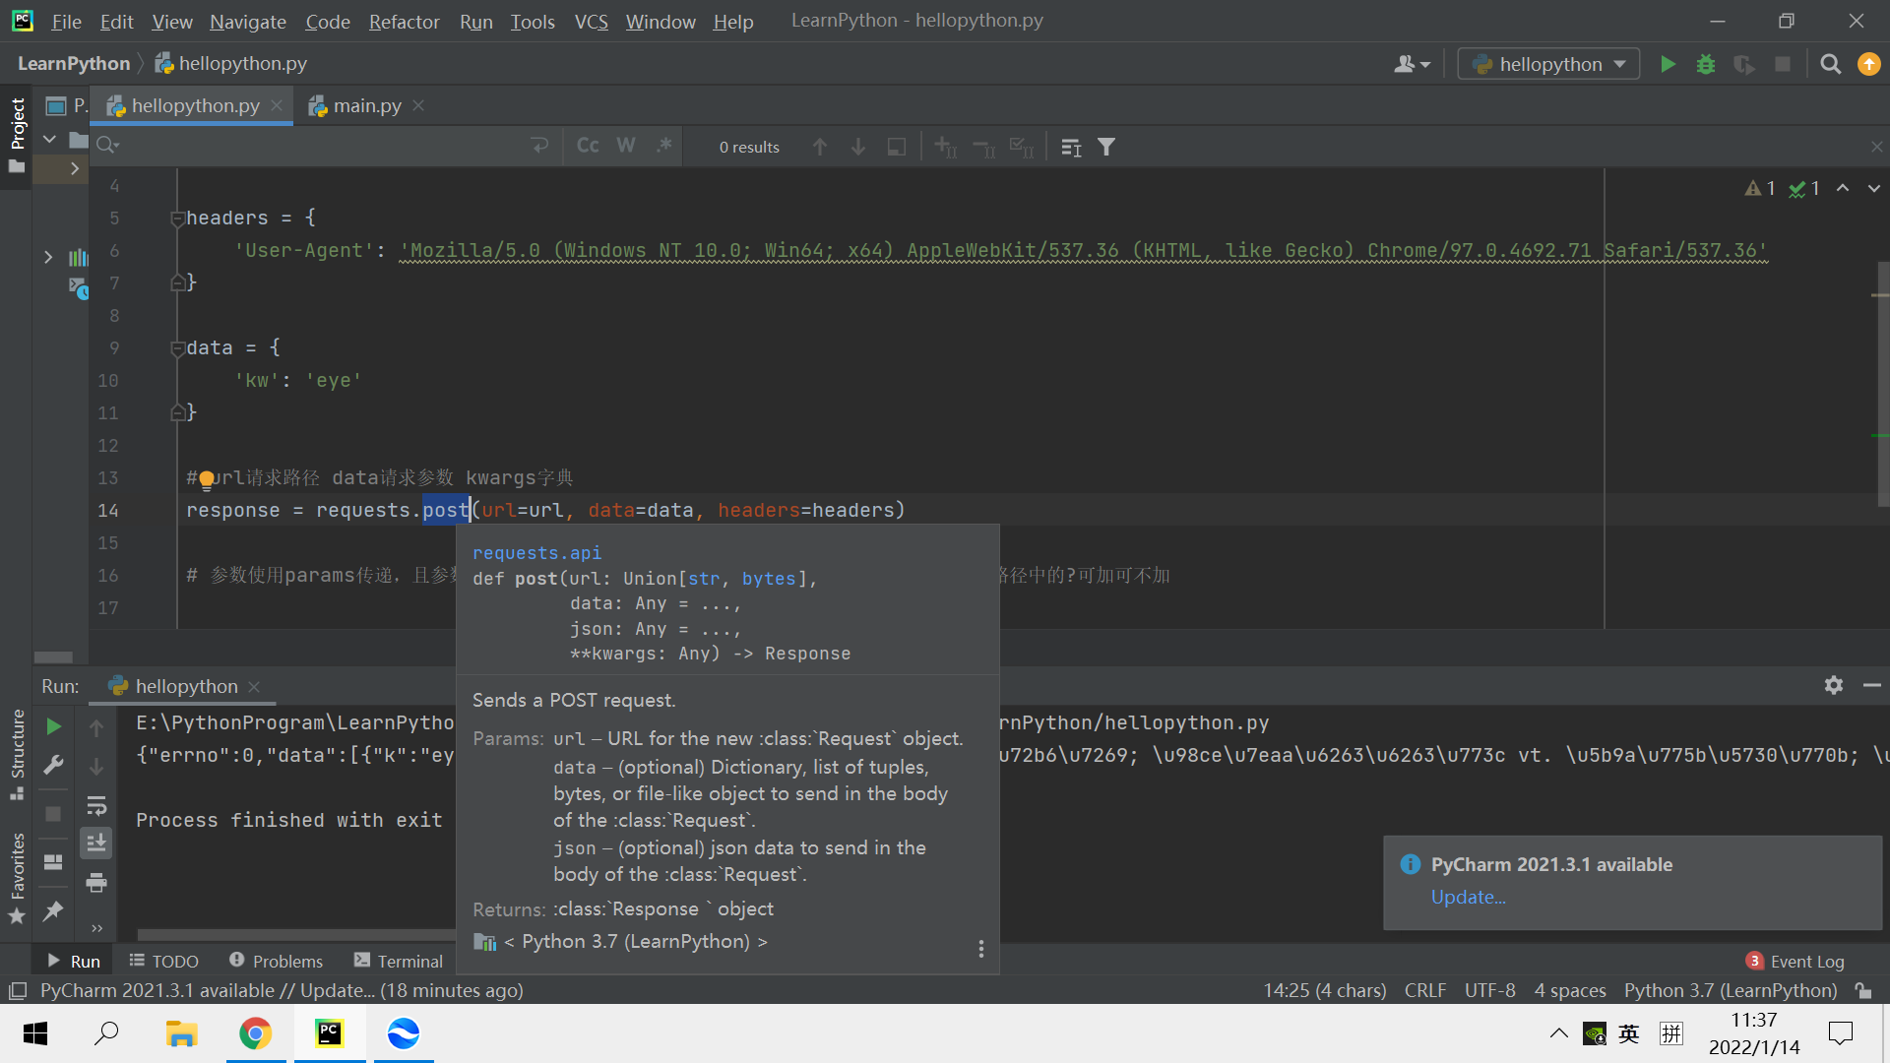Click the filter search results icon
The width and height of the screenshot is (1890, 1063).
[1106, 147]
